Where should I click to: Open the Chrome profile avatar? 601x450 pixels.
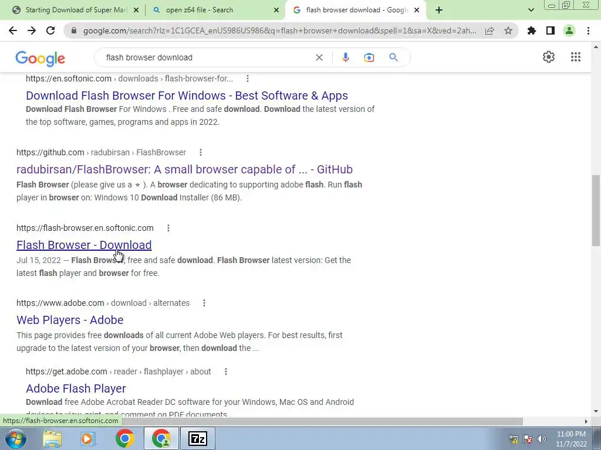(569, 30)
